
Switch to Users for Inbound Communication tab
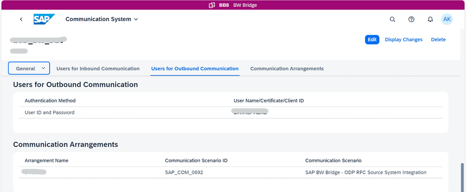(98, 69)
